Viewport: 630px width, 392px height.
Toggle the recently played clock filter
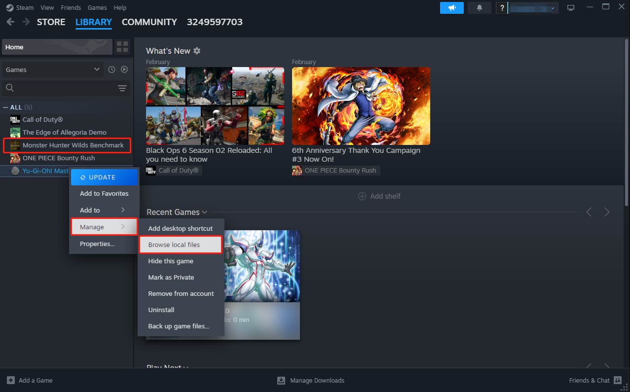[x=111, y=70]
